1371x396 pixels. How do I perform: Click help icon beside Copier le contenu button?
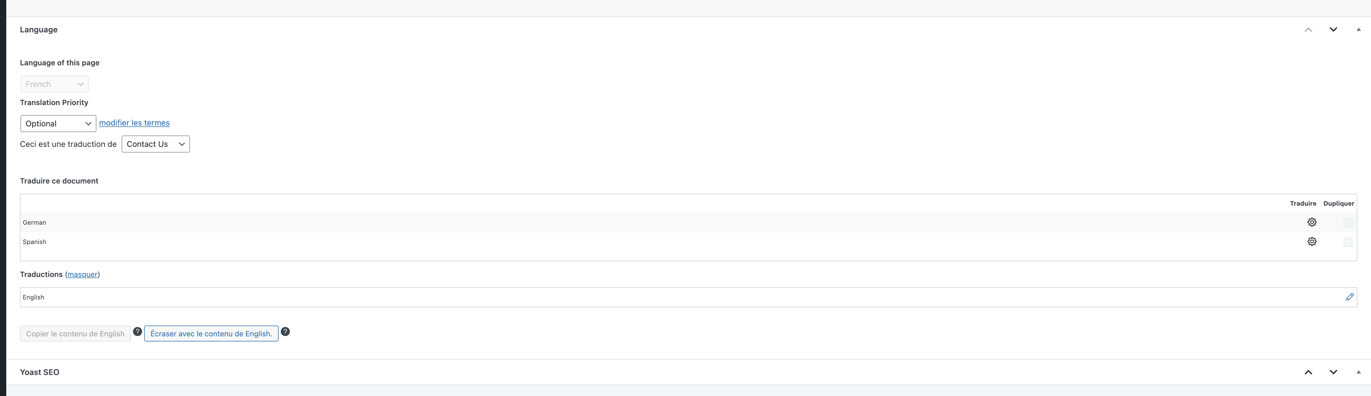point(137,332)
